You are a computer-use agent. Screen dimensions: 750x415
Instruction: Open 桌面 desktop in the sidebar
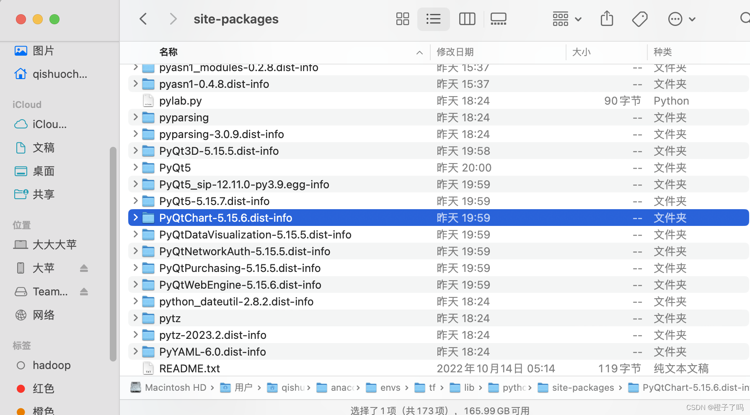coord(34,171)
